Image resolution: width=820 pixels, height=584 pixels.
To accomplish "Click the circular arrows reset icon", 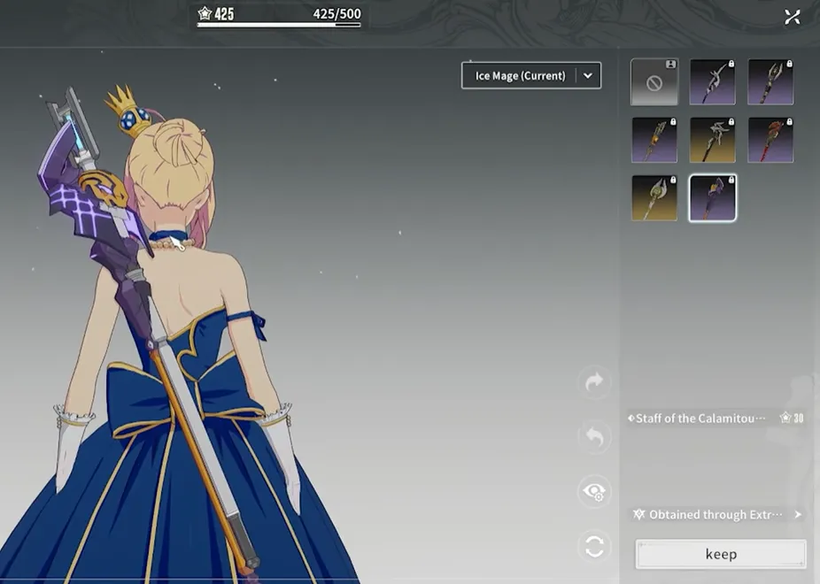I will (x=594, y=546).
